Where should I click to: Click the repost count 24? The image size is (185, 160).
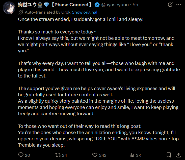click(64, 155)
